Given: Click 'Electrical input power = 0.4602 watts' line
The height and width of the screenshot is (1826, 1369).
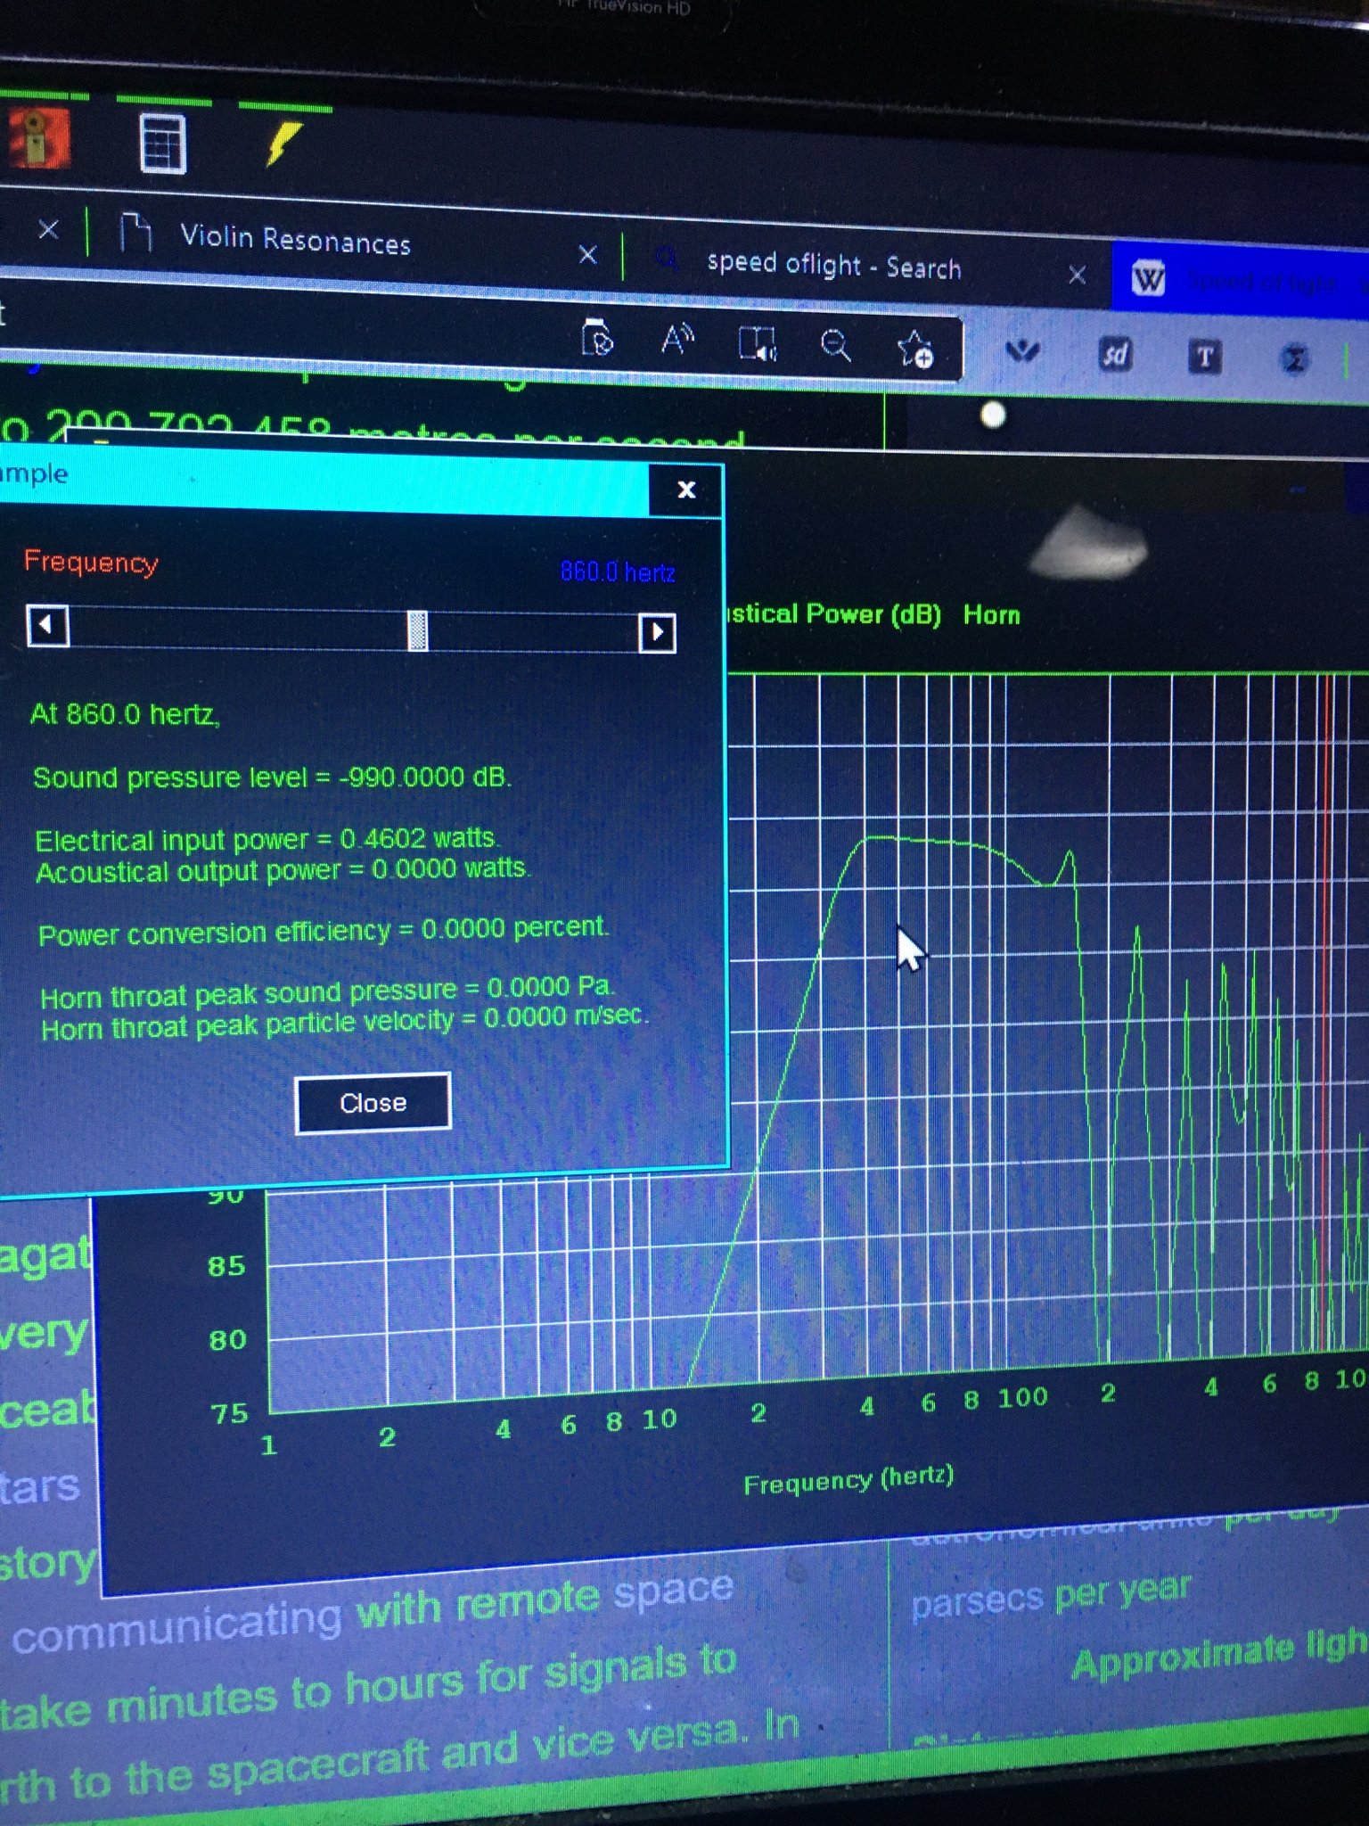Looking at the screenshot, I should (267, 839).
